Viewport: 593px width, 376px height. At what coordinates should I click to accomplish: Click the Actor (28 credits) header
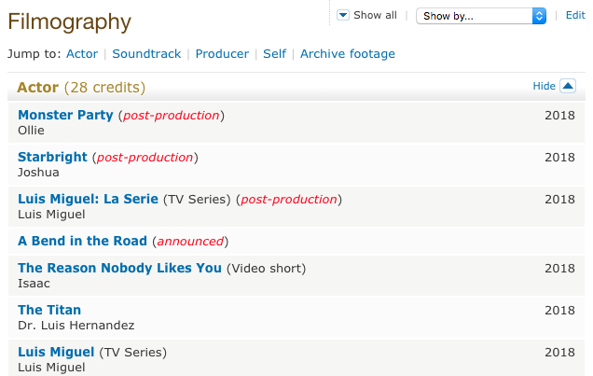tap(81, 88)
